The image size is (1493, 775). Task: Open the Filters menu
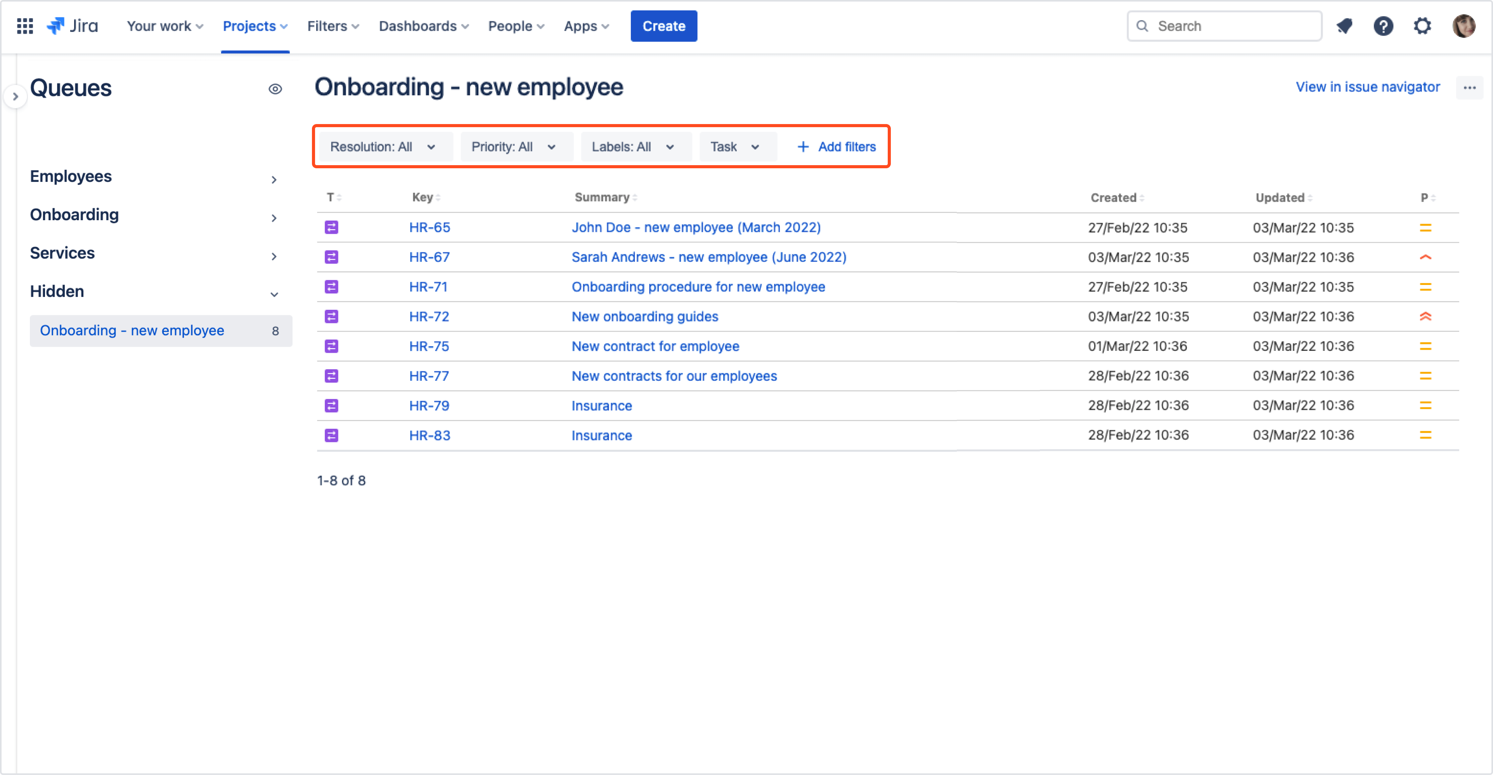coord(333,26)
